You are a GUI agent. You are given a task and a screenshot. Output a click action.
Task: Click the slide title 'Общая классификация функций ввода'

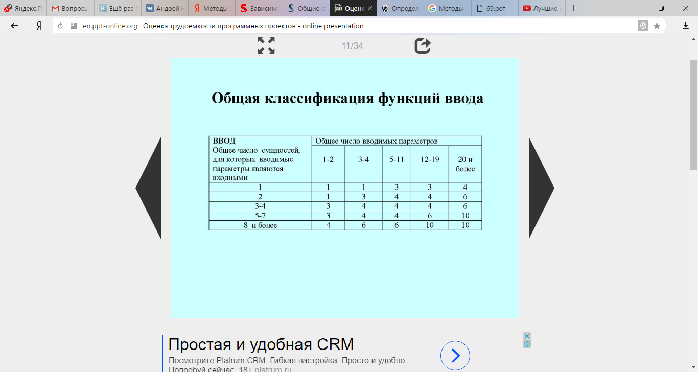[x=347, y=98]
